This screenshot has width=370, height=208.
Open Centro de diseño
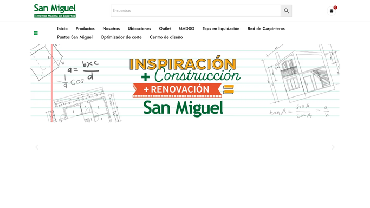(x=166, y=37)
